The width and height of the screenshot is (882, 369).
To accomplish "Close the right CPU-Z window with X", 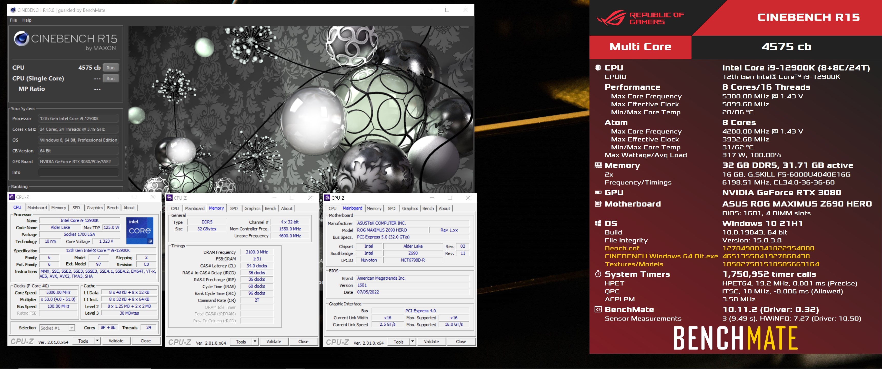I will point(468,198).
